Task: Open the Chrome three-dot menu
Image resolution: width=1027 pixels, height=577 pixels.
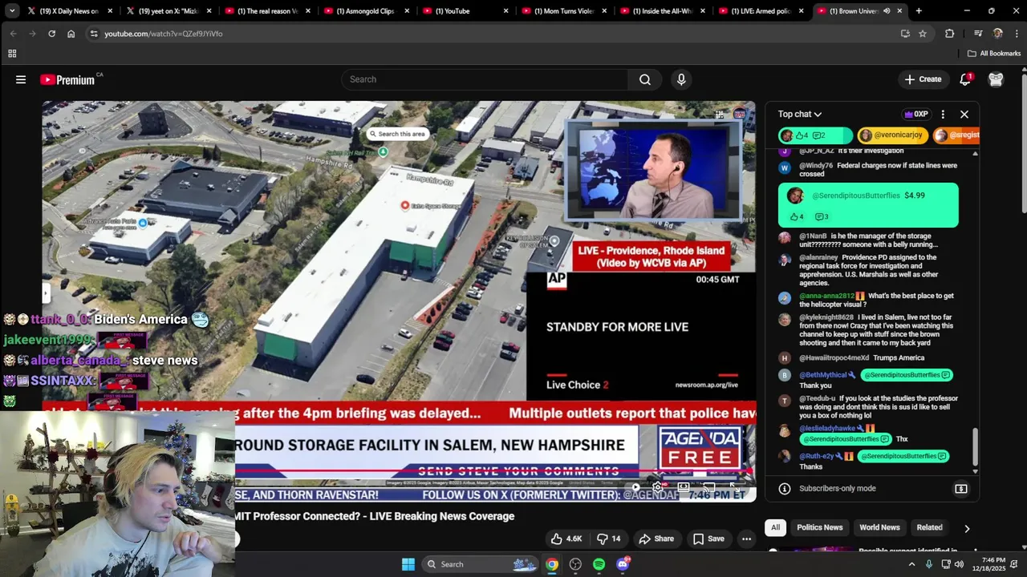Action: (1016, 34)
